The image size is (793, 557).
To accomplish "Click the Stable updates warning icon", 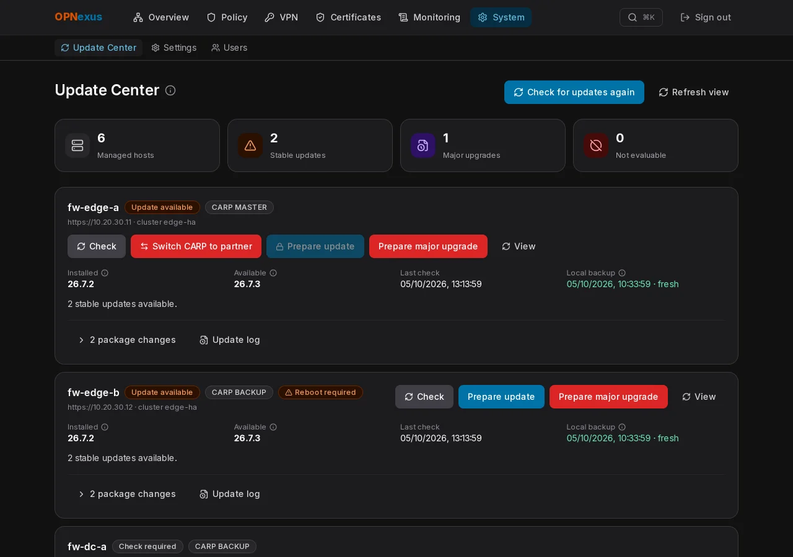I will click(x=250, y=145).
